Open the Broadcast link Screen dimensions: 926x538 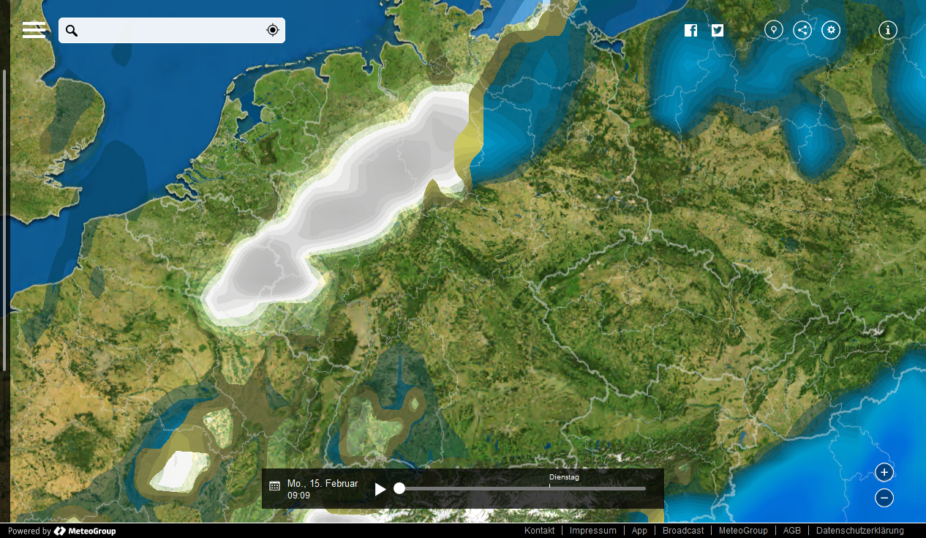pyautogui.click(x=683, y=531)
